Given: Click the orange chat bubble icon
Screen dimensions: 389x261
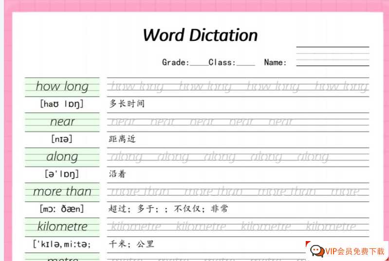Looking at the screenshot, I should tap(317, 251).
